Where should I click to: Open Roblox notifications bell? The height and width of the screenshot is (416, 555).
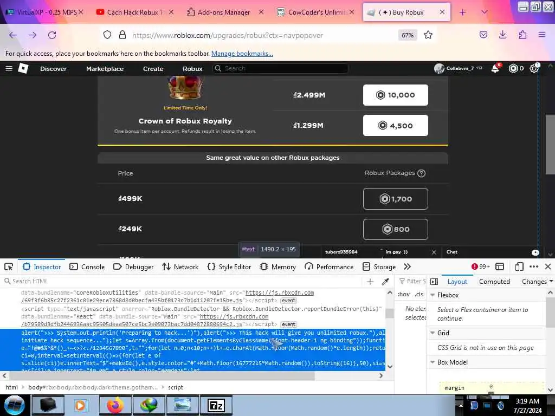[x=495, y=68]
